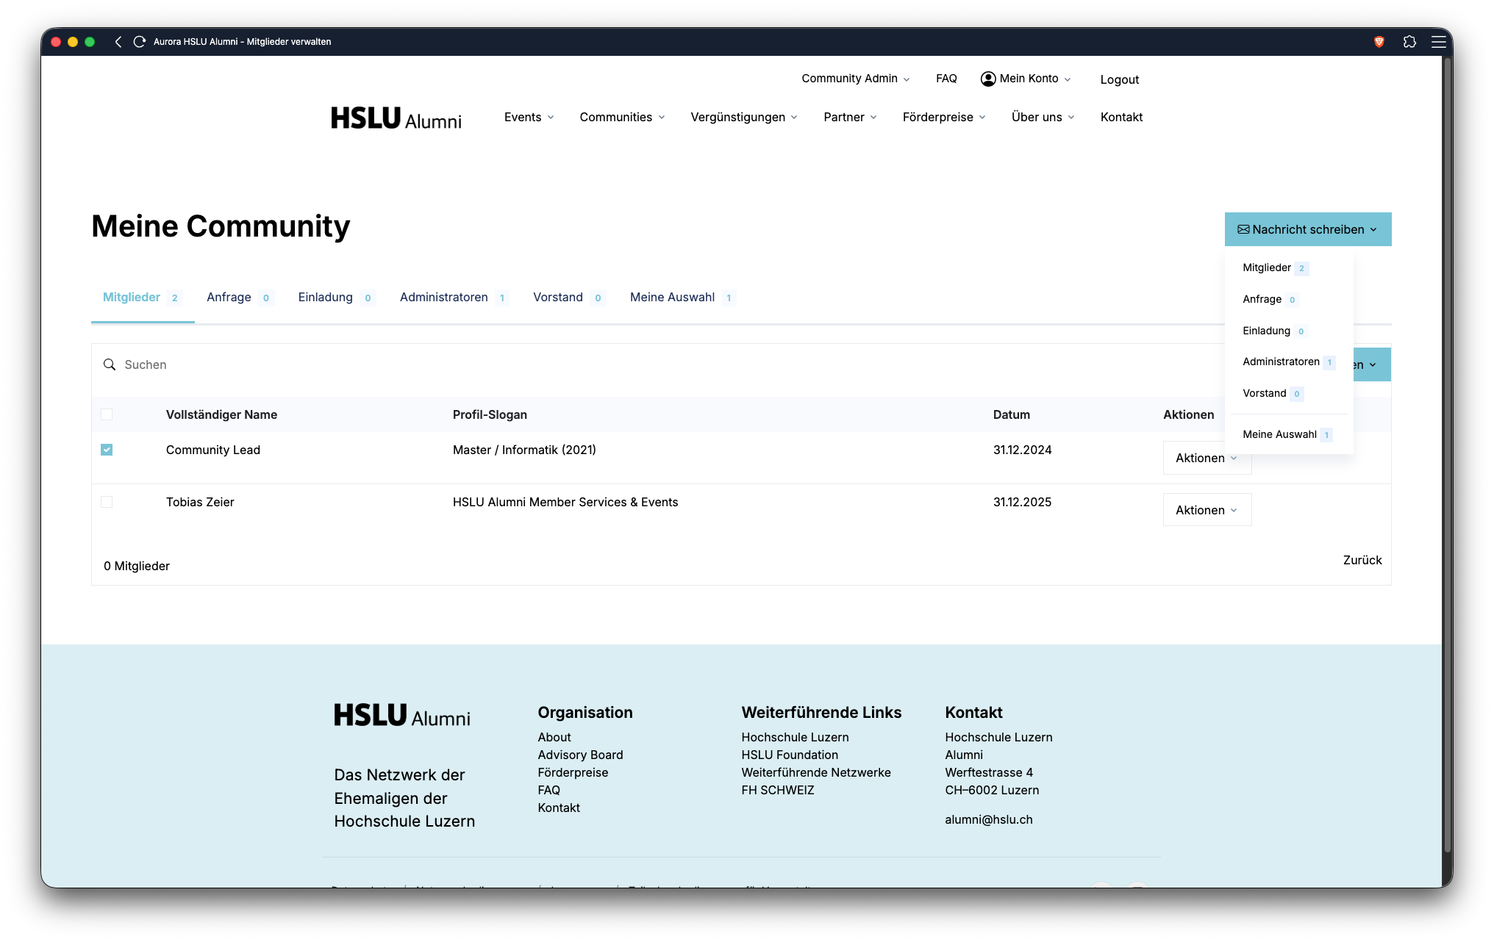The image size is (1494, 942).
Task: Uncheck the Community Lead row checkbox
Action: coord(107,450)
